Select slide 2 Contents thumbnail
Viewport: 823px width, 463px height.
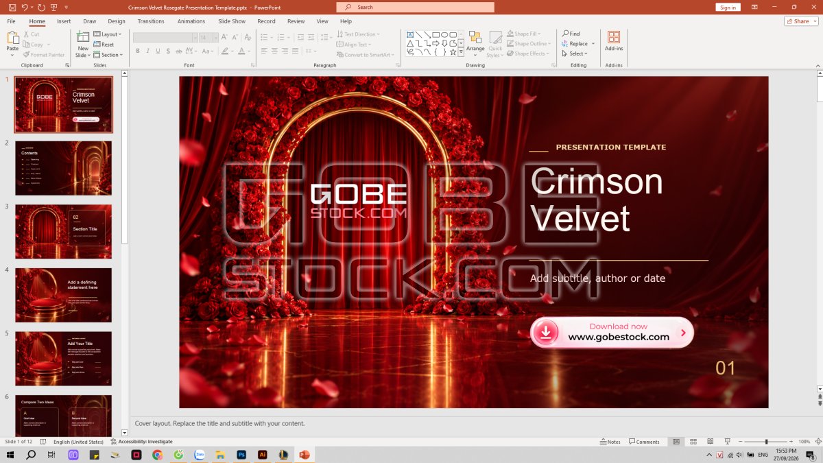(x=63, y=168)
